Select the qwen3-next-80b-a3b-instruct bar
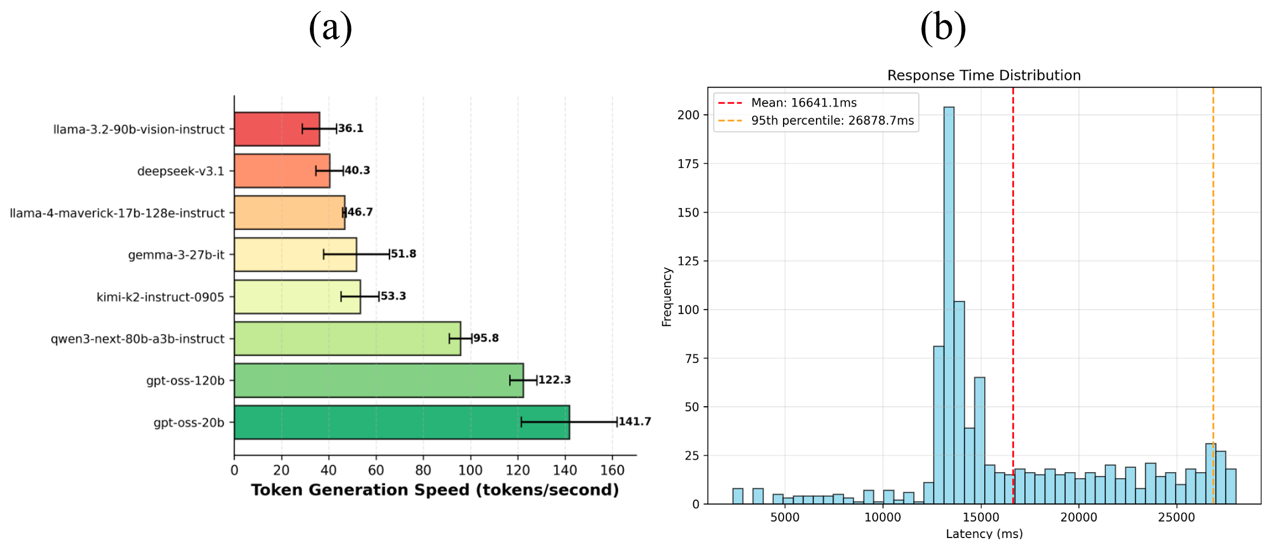 [347, 339]
